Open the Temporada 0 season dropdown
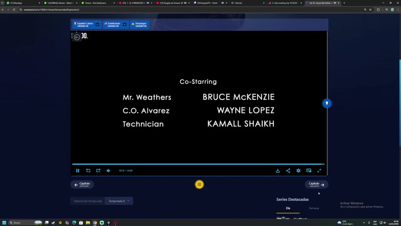The width and height of the screenshot is (401, 226). 119,201
